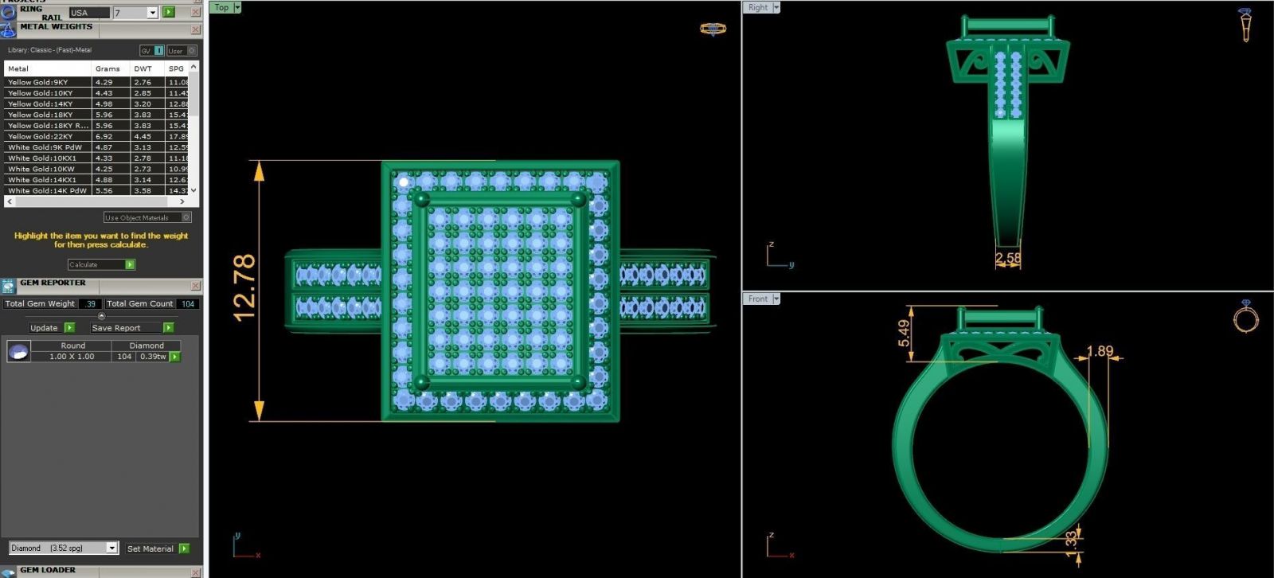Click the Gem Reporter panel icon
The width and height of the screenshot is (1274, 578).
[8, 286]
